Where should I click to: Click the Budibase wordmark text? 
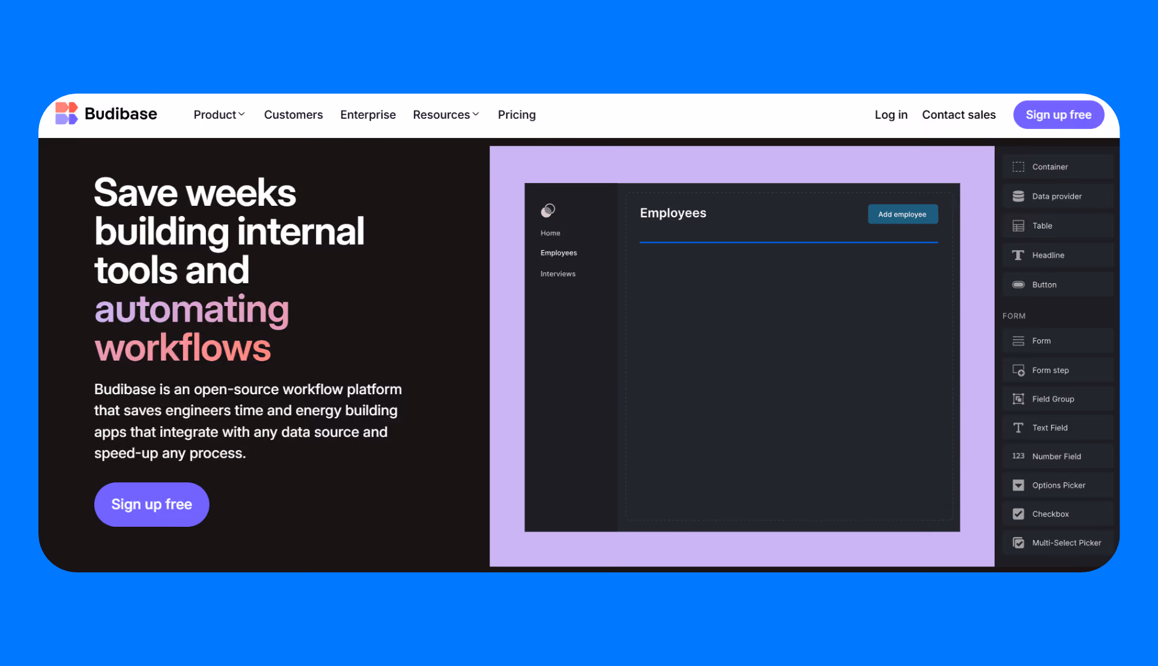point(121,113)
